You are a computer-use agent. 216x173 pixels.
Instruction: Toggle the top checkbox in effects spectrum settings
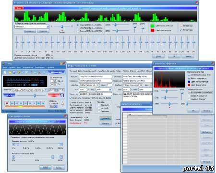(x=189, y=75)
